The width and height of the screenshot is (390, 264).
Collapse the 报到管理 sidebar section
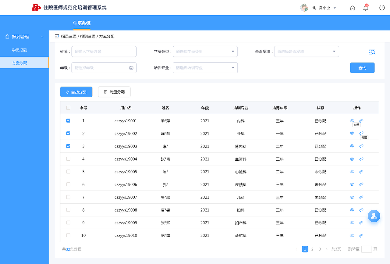click(x=42, y=37)
